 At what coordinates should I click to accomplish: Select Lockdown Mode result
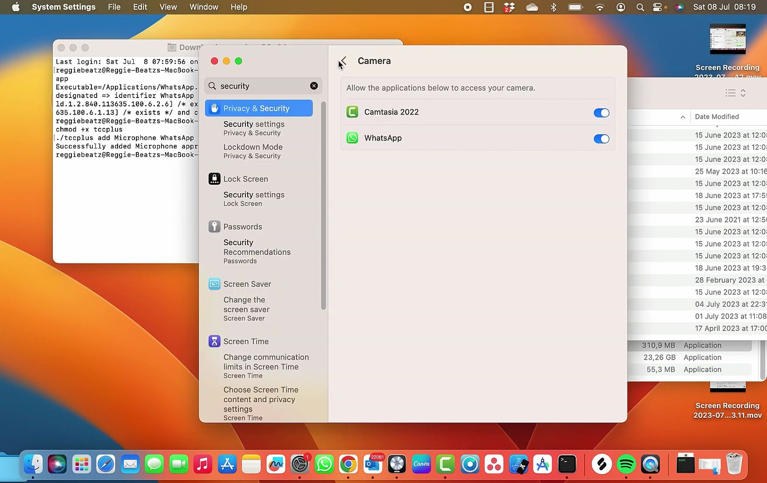point(253,151)
